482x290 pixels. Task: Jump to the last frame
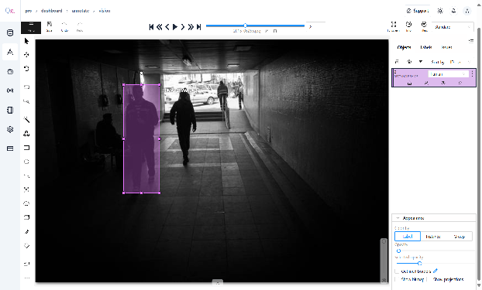199,27
